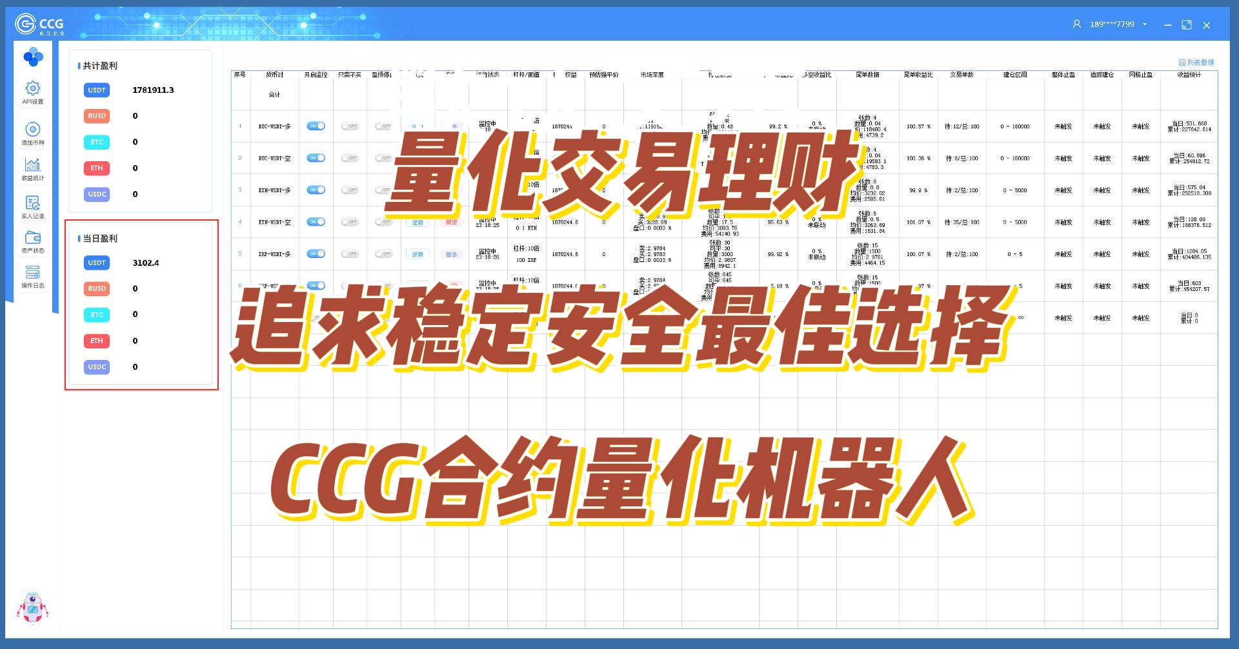The height and width of the screenshot is (649, 1239).
Task: Click the 只卖不买 column header
Action: [x=350, y=75]
